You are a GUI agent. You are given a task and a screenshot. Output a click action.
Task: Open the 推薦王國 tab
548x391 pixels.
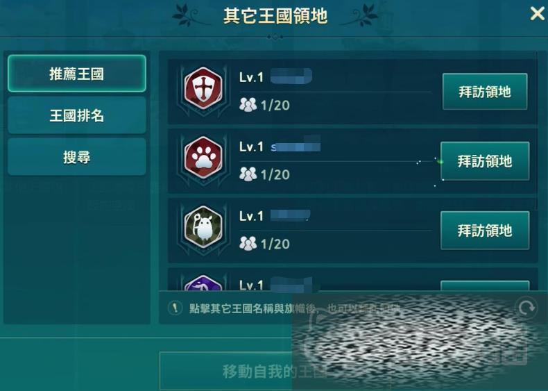[x=77, y=74]
